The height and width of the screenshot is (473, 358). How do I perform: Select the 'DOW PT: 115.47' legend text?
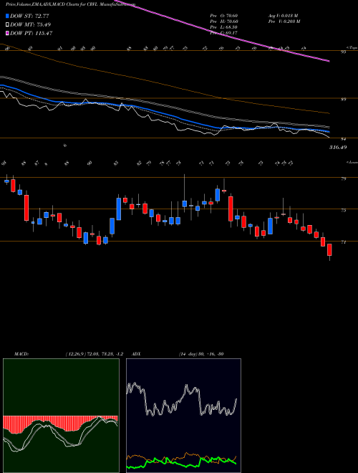coord(32,33)
